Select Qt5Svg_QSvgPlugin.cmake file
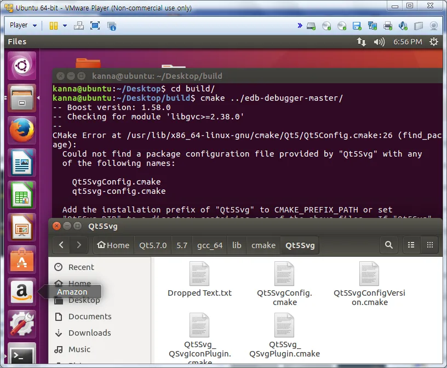The height and width of the screenshot is (368, 447). point(284,335)
